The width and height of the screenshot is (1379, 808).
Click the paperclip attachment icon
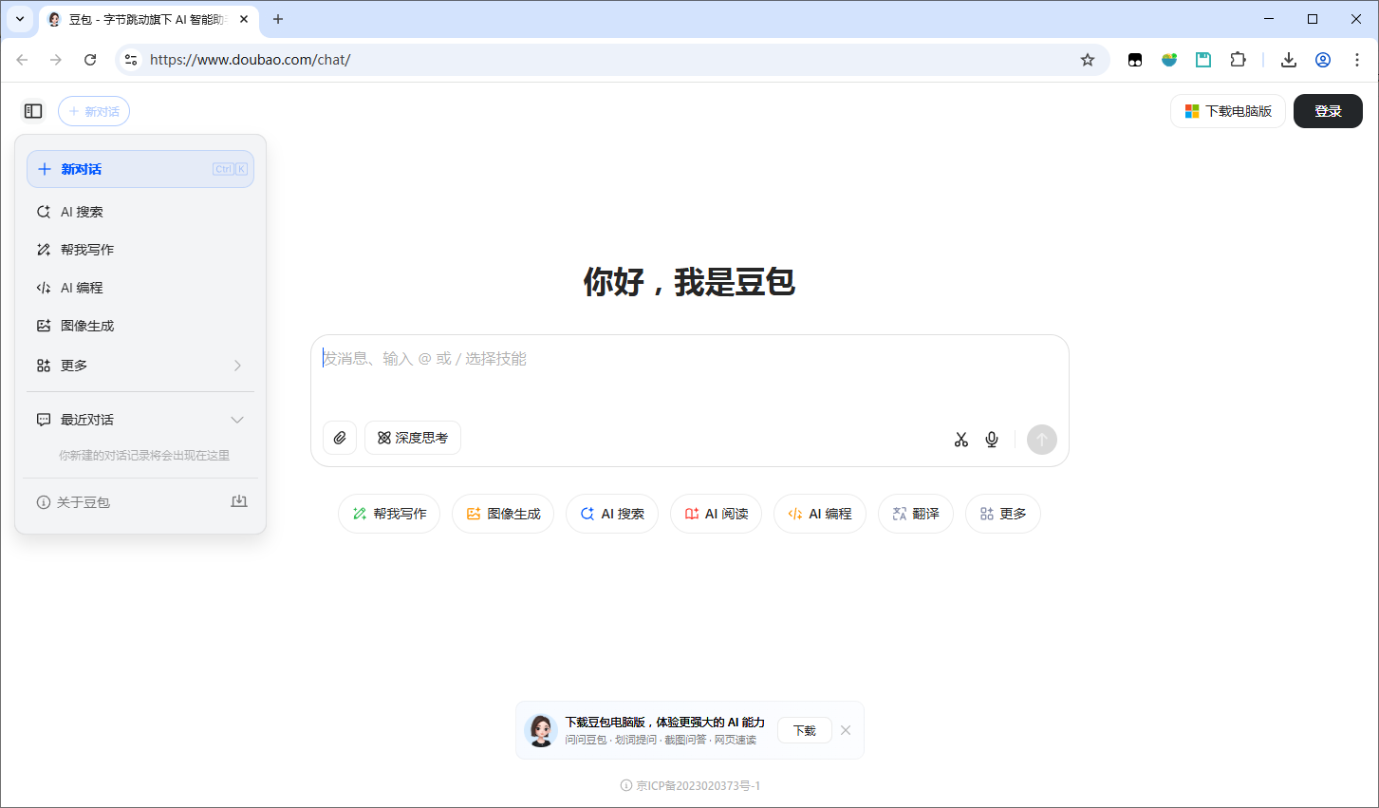[x=340, y=438]
